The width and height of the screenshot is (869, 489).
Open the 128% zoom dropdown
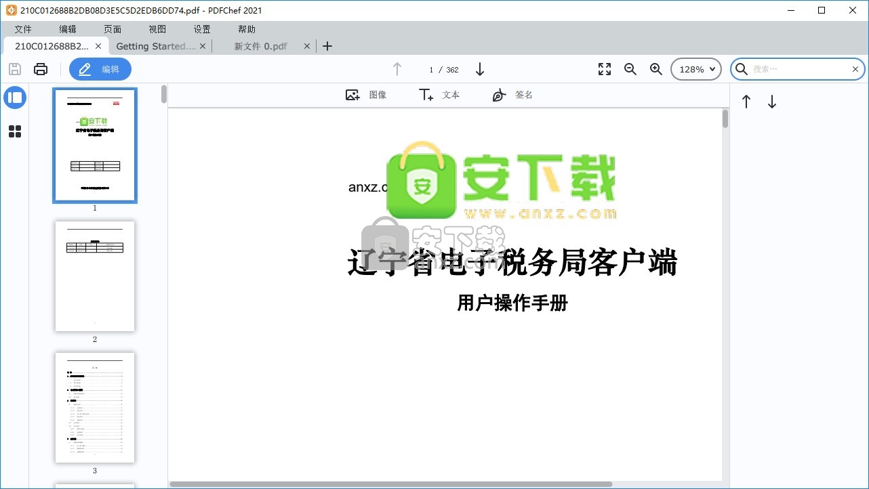(x=696, y=69)
